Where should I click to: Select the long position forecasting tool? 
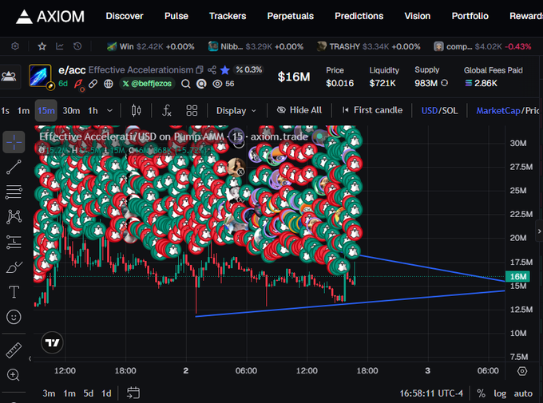coord(14,242)
